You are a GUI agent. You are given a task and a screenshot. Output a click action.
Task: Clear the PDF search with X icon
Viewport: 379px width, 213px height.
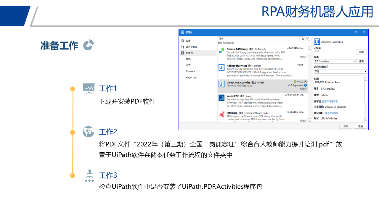303,39
